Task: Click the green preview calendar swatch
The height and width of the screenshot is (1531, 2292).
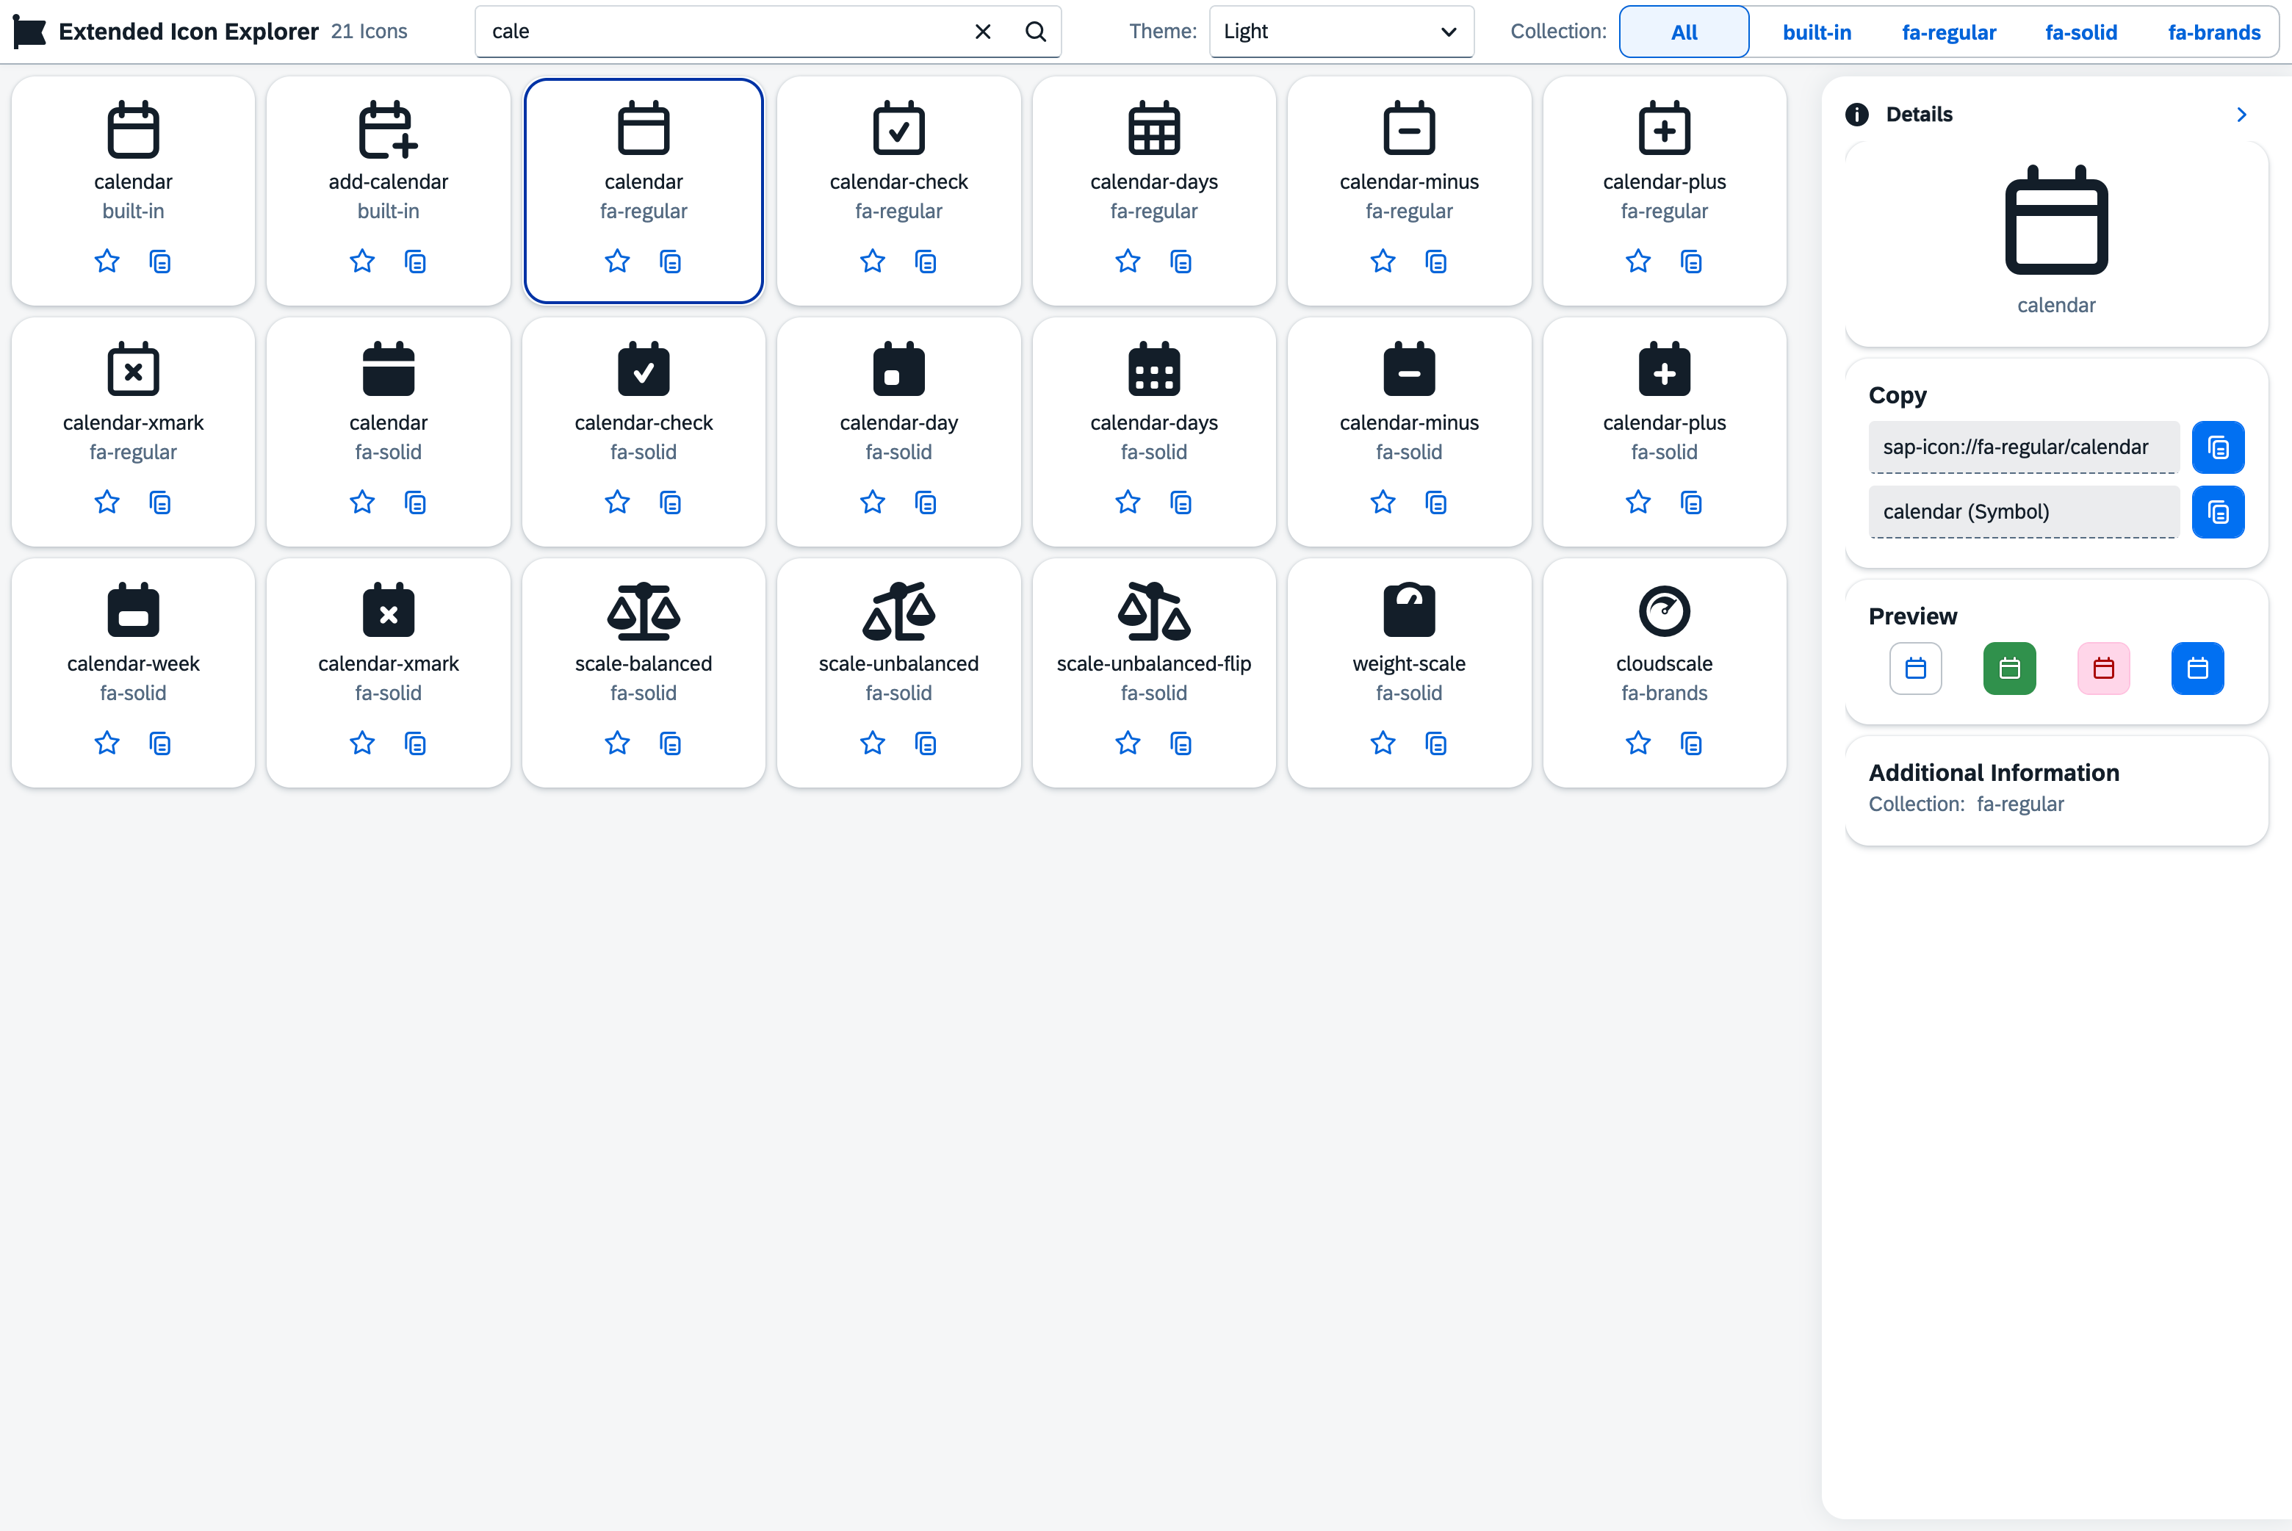Action: 2009,669
